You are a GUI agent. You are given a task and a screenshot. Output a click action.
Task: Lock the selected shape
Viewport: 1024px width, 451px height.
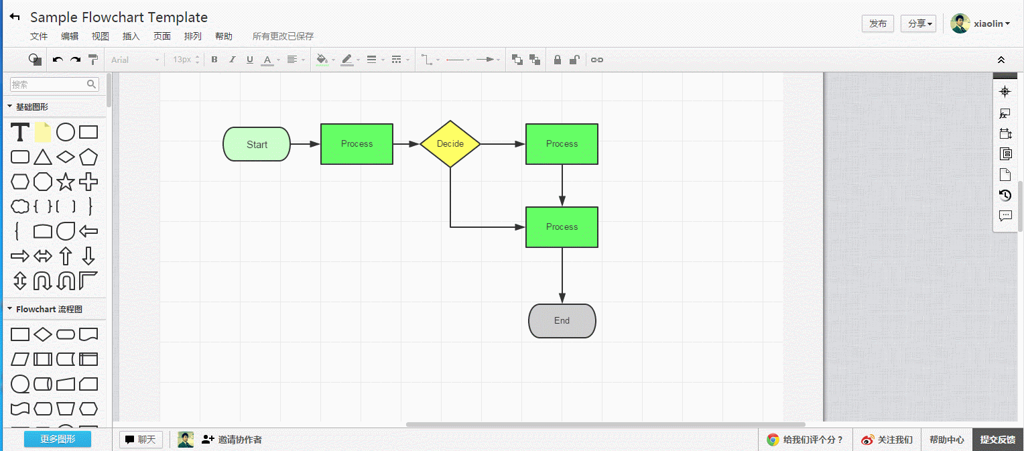557,60
